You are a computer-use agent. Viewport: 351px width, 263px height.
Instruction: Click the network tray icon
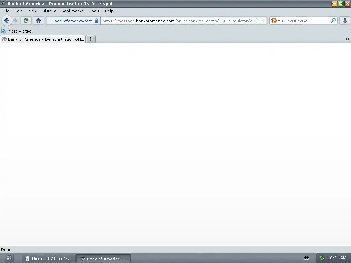[322, 258]
